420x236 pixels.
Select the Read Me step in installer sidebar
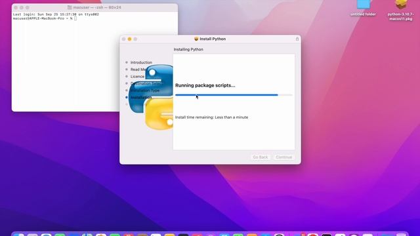[138, 69]
